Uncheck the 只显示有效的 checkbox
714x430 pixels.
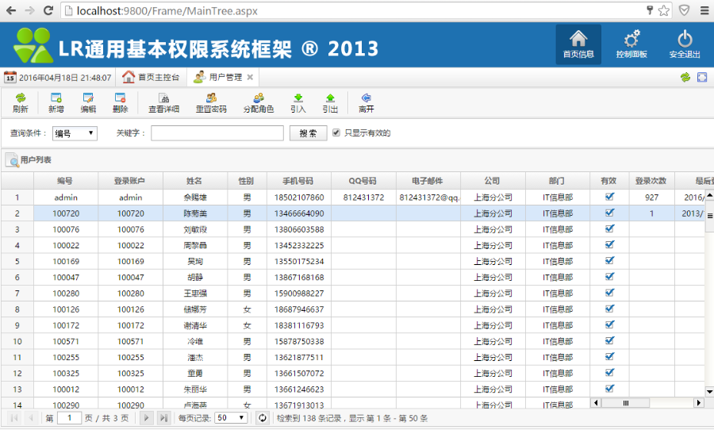click(336, 132)
